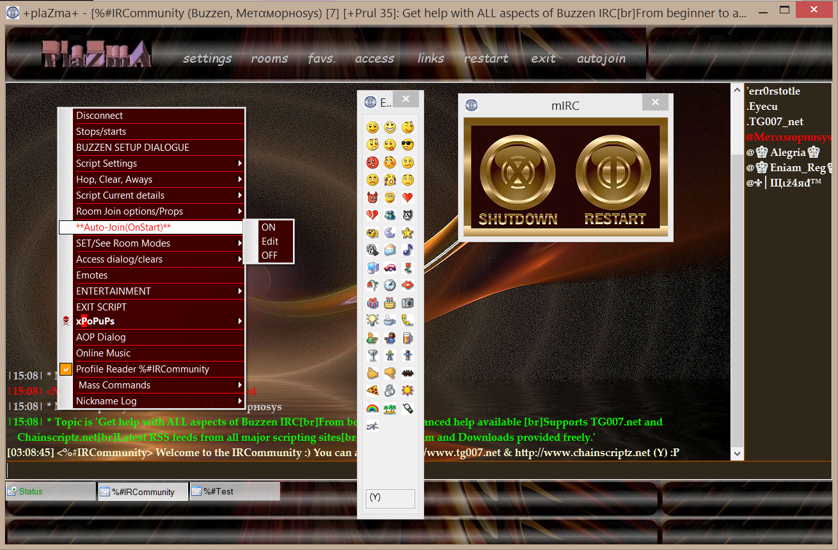
Task: Insert the sunglasses cool emoticon
Action: [x=407, y=144]
